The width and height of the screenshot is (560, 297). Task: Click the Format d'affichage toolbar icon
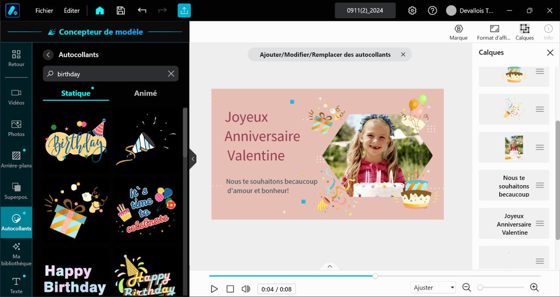[x=493, y=31]
